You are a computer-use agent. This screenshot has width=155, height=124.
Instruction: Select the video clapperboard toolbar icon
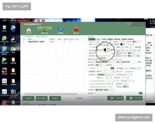click(44, 29)
